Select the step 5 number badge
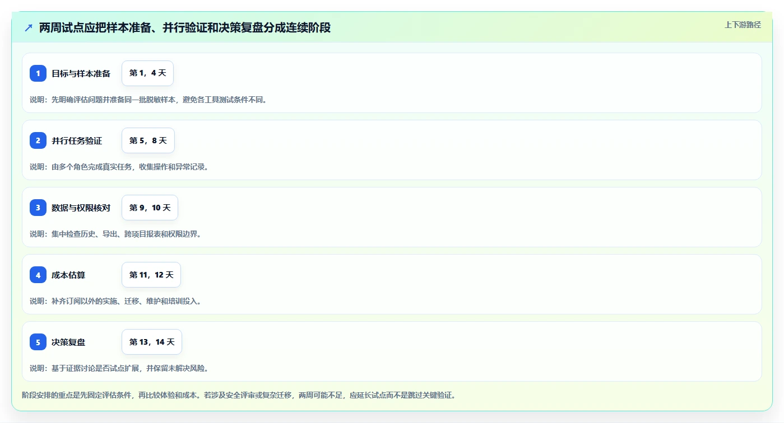The height and width of the screenshot is (423, 784). point(38,342)
